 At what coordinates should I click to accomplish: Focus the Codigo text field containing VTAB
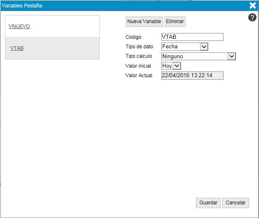[x=192, y=37]
